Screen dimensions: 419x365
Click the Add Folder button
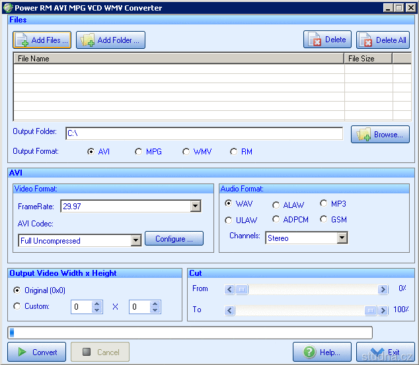point(110,40)
